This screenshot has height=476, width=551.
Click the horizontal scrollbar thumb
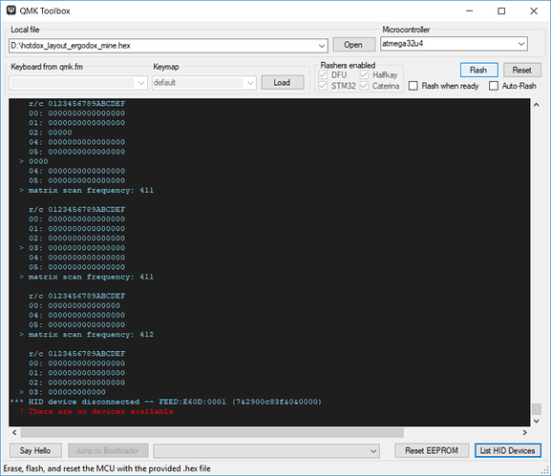(212, 432)
